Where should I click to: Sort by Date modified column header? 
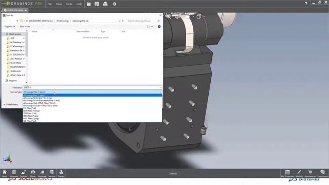(83, 31)
